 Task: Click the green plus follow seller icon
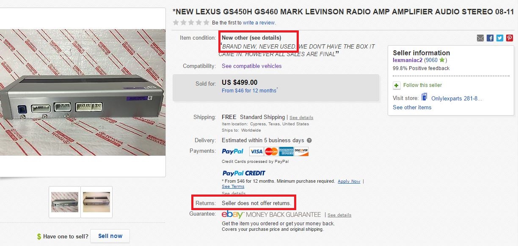click(x=397, y=85)
